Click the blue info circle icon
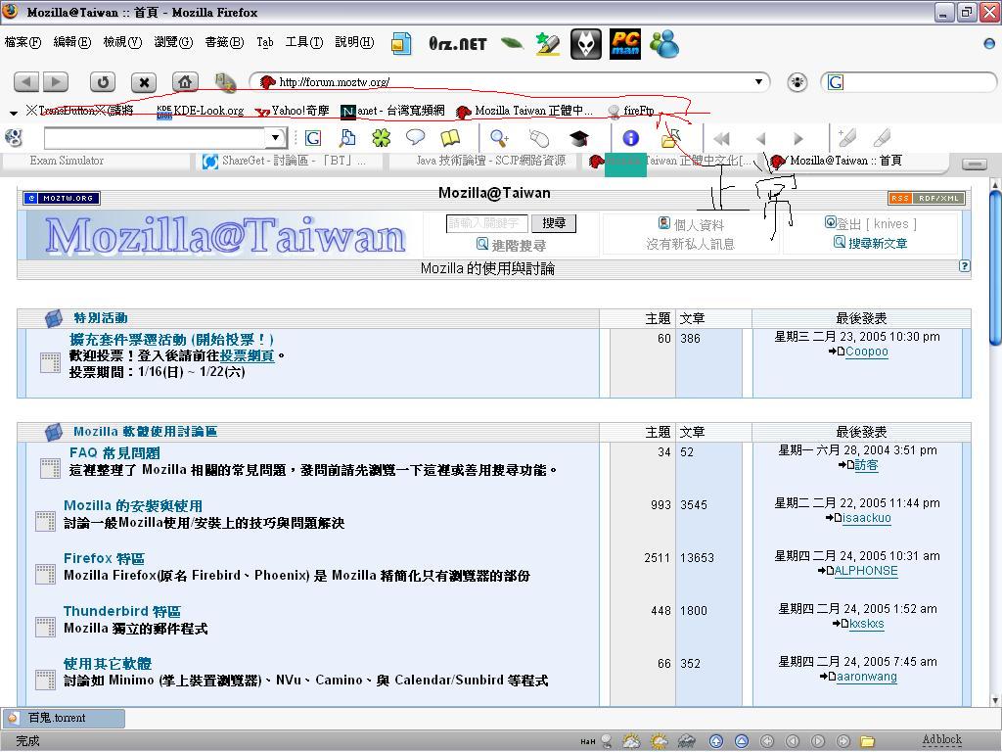1002x752 pixels. click(x=630, y=138)
